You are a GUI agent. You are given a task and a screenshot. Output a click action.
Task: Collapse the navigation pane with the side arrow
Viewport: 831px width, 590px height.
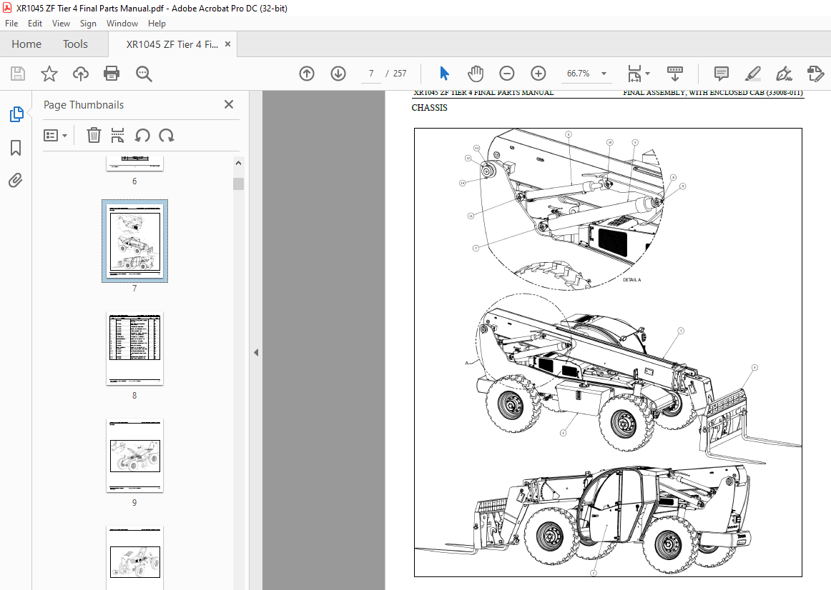tap(256, 352)
